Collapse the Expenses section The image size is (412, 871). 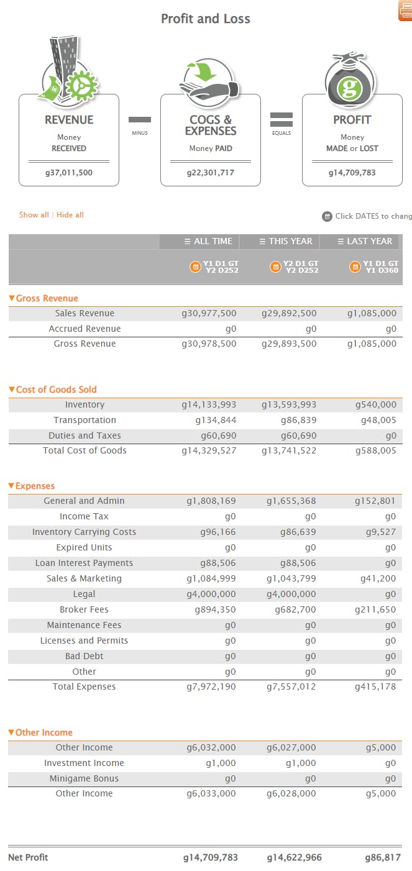[x=32, y=486]
